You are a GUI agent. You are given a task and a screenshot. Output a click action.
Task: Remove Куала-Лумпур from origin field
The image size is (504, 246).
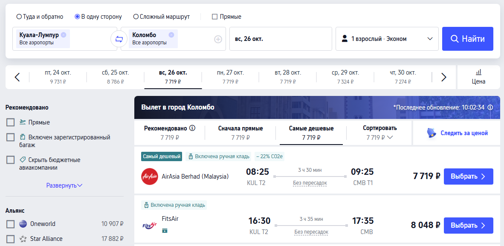[x=64, y=35]
